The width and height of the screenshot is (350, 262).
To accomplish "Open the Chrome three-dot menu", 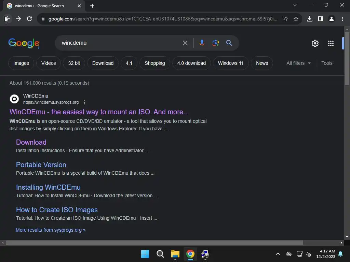I will pyautogui.click(x=342, y=19).
